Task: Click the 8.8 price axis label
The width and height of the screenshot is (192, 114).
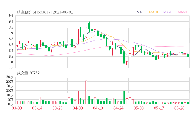Action: click(x=11, y=39)
